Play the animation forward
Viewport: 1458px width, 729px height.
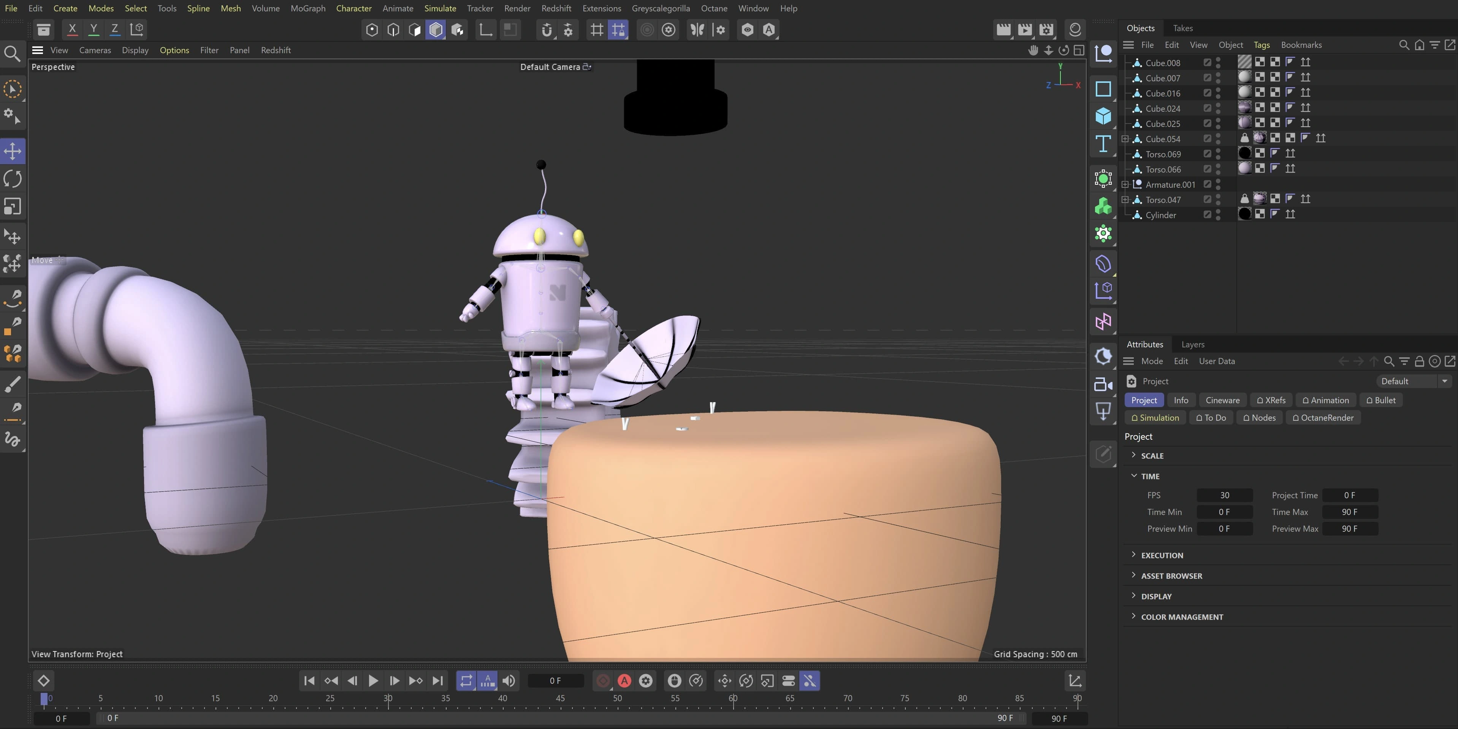(373, 681)
